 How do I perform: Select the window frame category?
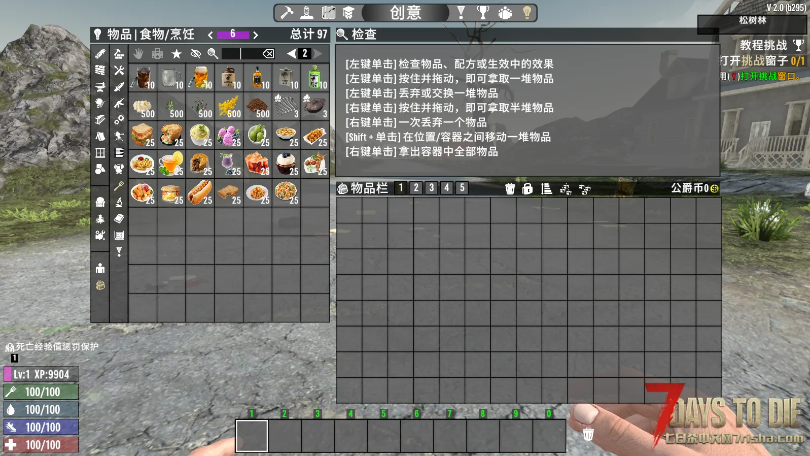coord(100,153)
